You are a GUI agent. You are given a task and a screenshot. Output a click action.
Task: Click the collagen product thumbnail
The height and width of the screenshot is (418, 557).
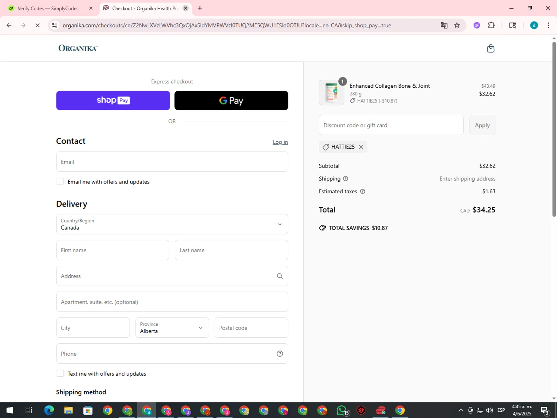coord(332,93)
